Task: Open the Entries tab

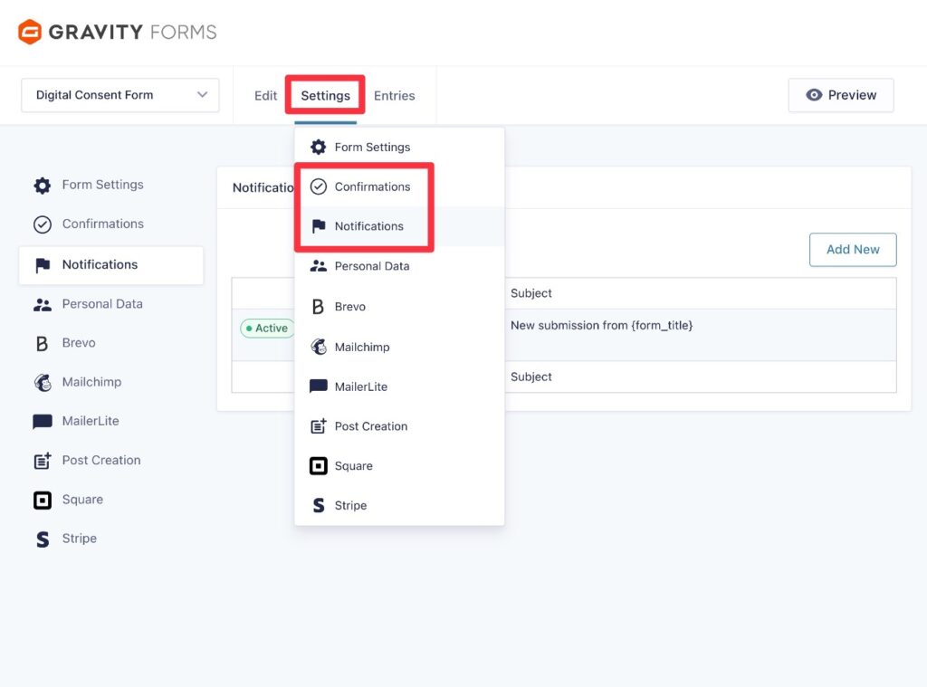Action: click(x=394, y=95)
